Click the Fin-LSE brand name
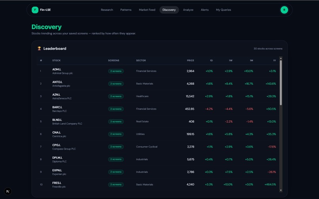 (46, 10)
